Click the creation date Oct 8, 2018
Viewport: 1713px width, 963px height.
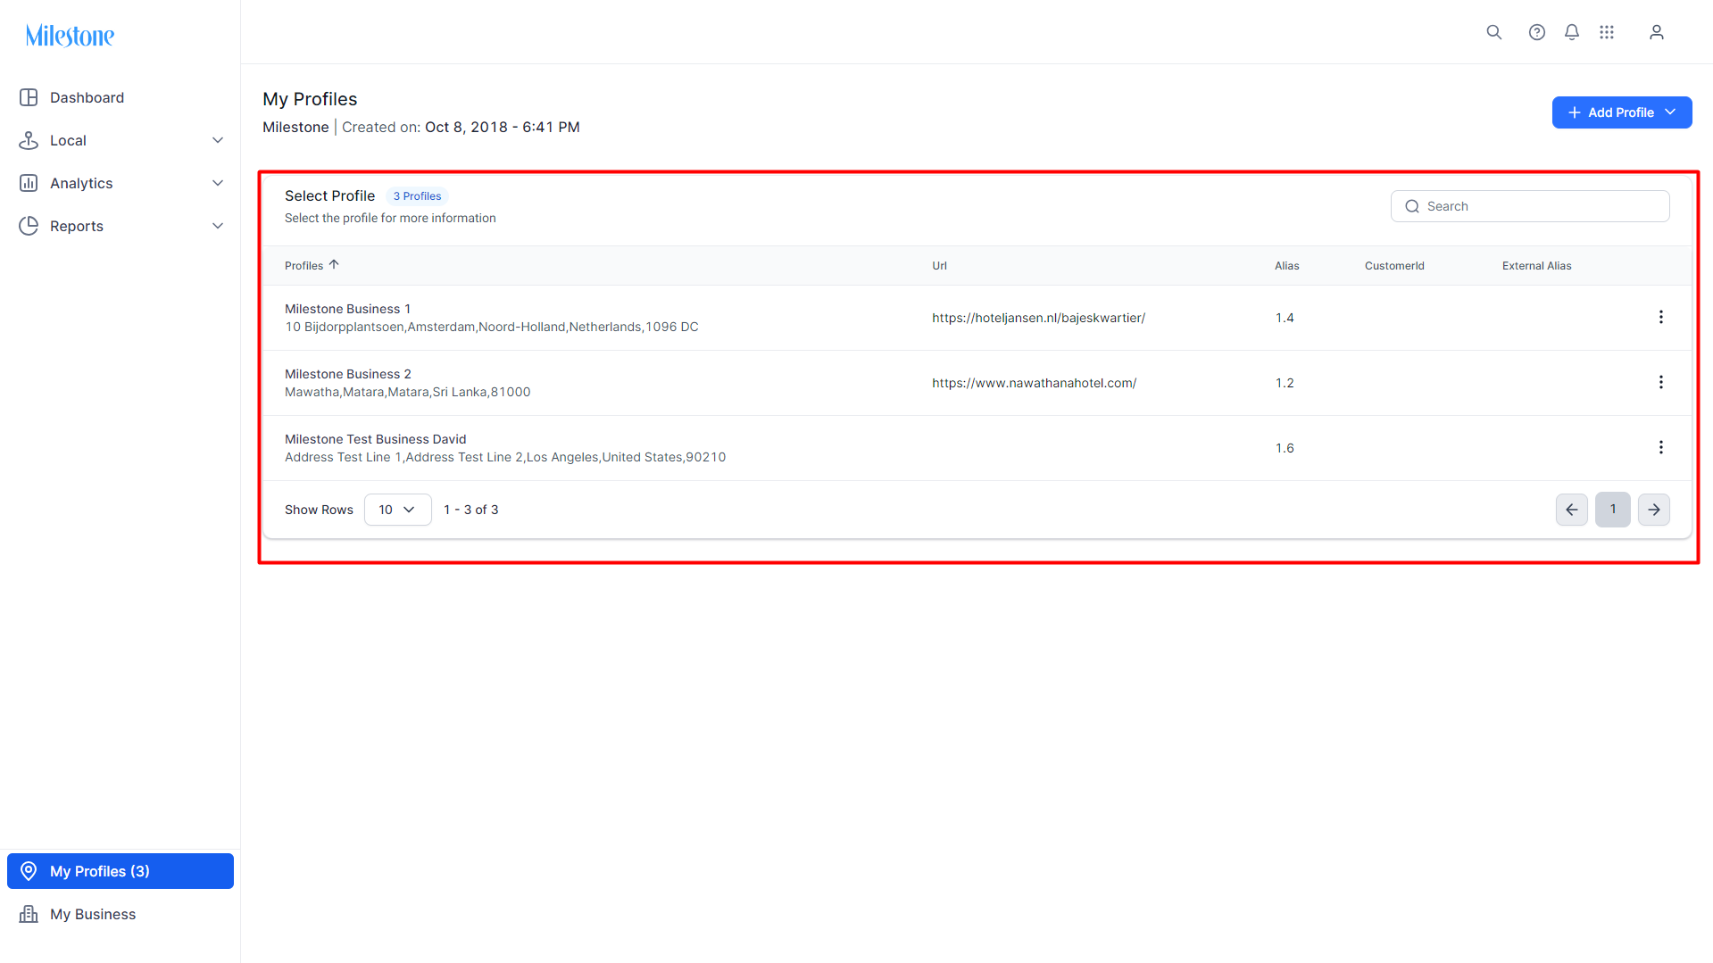(x=503, y=127)
